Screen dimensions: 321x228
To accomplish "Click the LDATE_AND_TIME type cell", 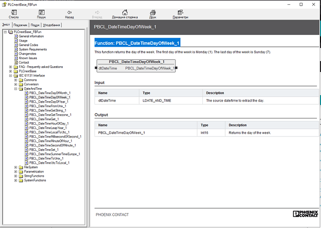I will 171,101.
